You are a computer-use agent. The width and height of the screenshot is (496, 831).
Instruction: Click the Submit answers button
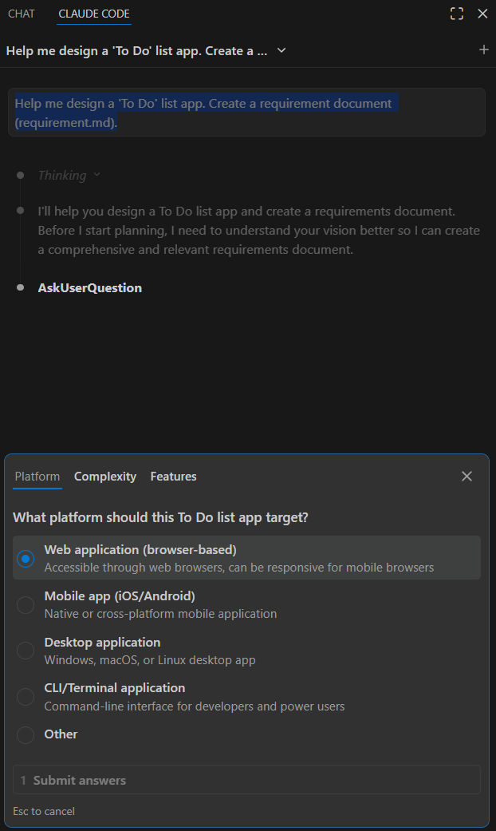click(246, 780)
